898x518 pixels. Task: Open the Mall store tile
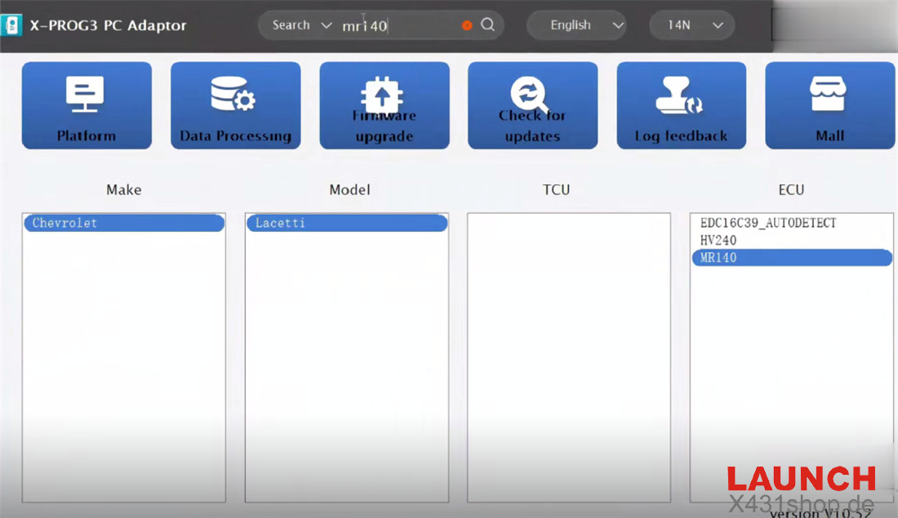point(829,105)
